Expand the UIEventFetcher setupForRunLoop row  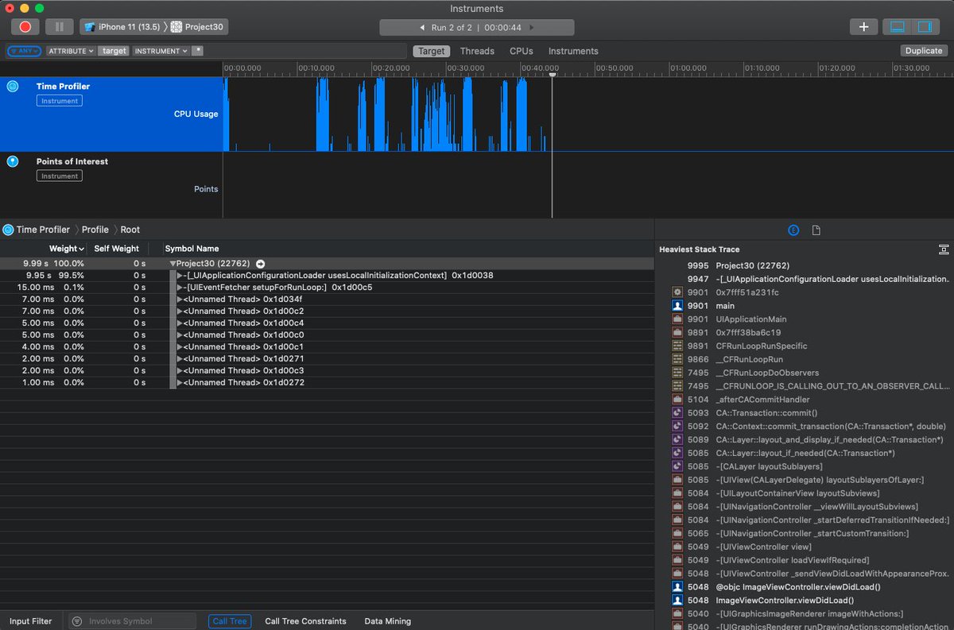pyautogui.click(x=180, y=288)
